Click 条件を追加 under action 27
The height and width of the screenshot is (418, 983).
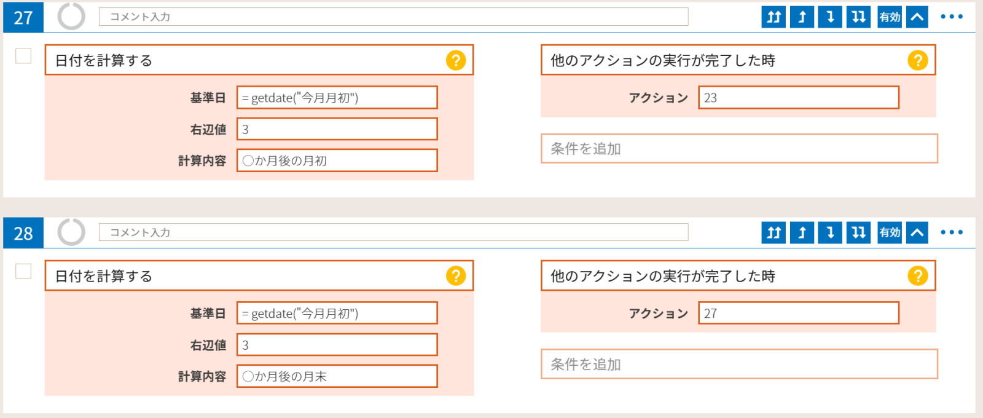tap(738, 149)
